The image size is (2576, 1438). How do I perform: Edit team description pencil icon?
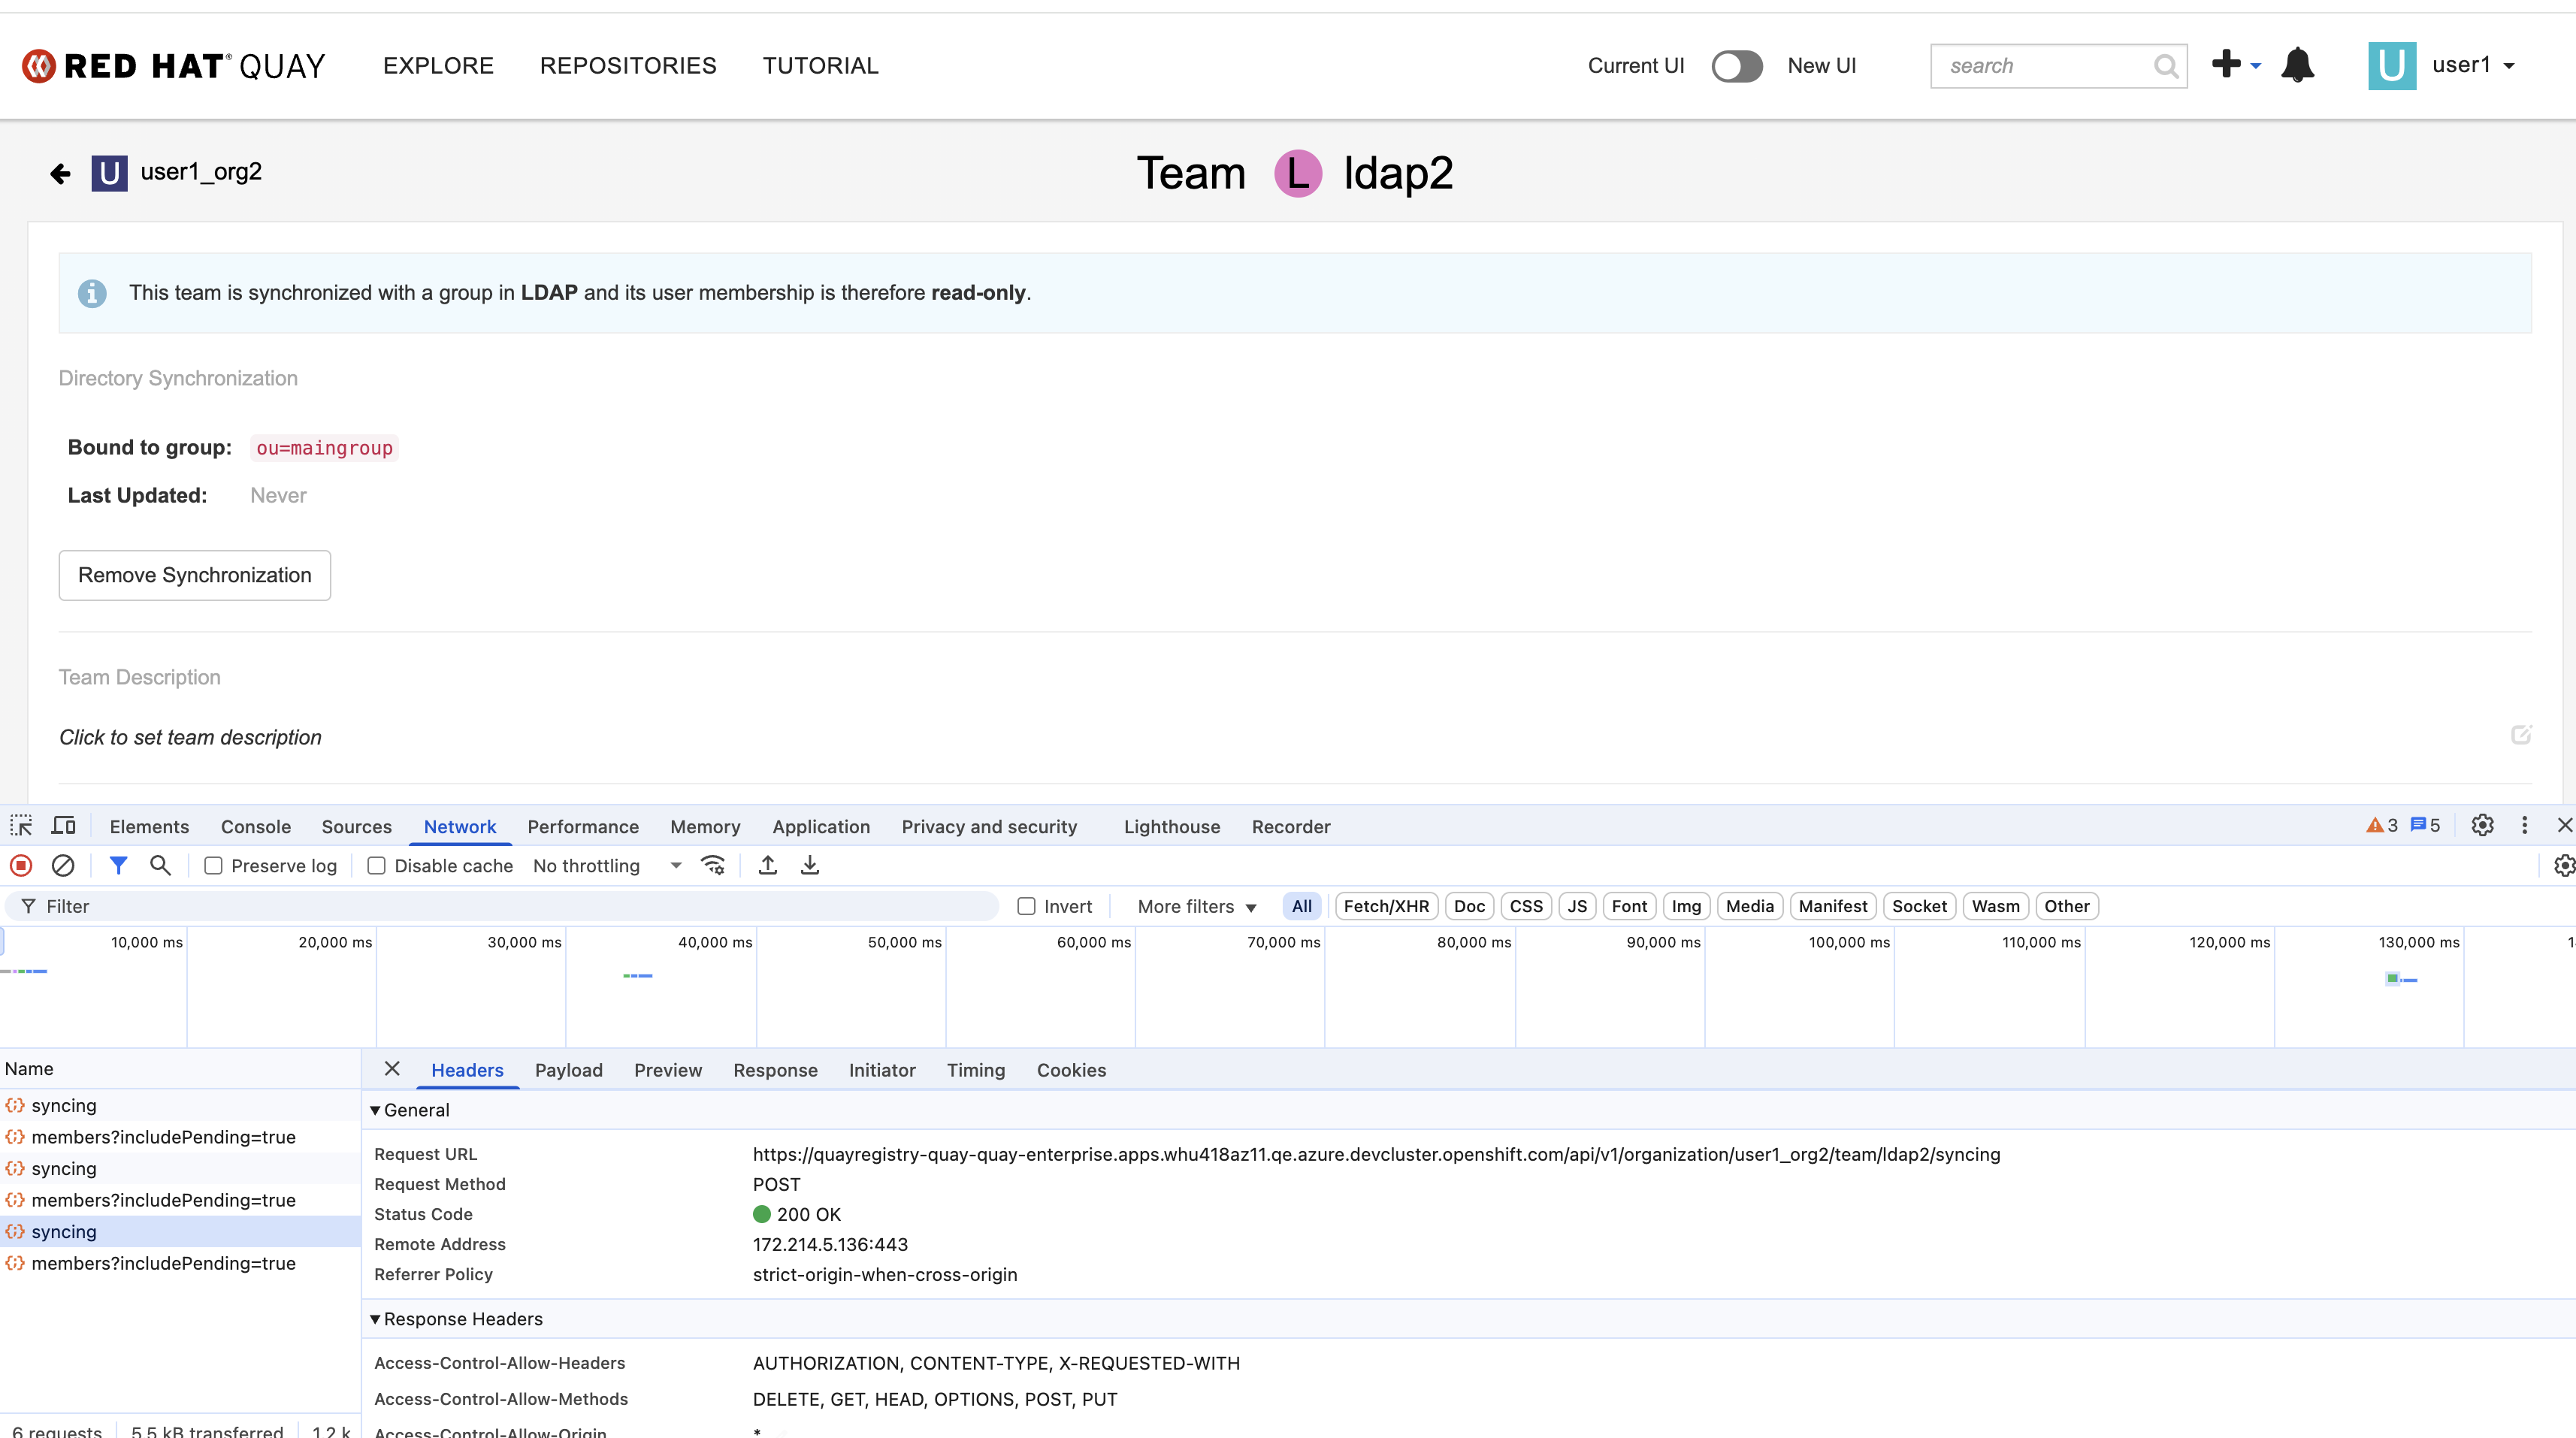[x=2521, y=735]
